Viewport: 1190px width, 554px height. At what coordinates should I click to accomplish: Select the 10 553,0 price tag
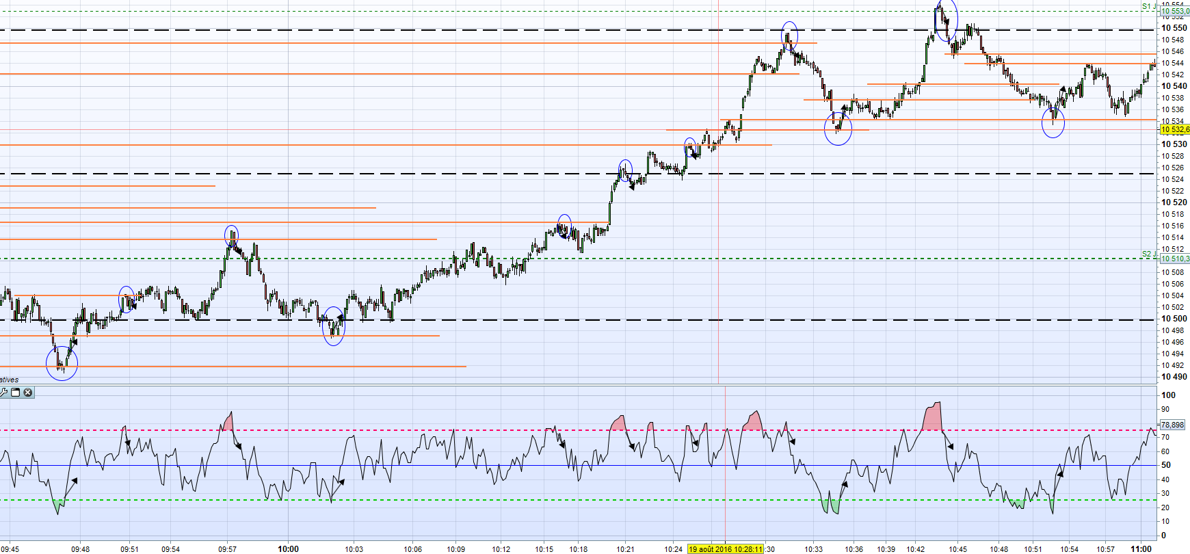[x=1175, y=12]
